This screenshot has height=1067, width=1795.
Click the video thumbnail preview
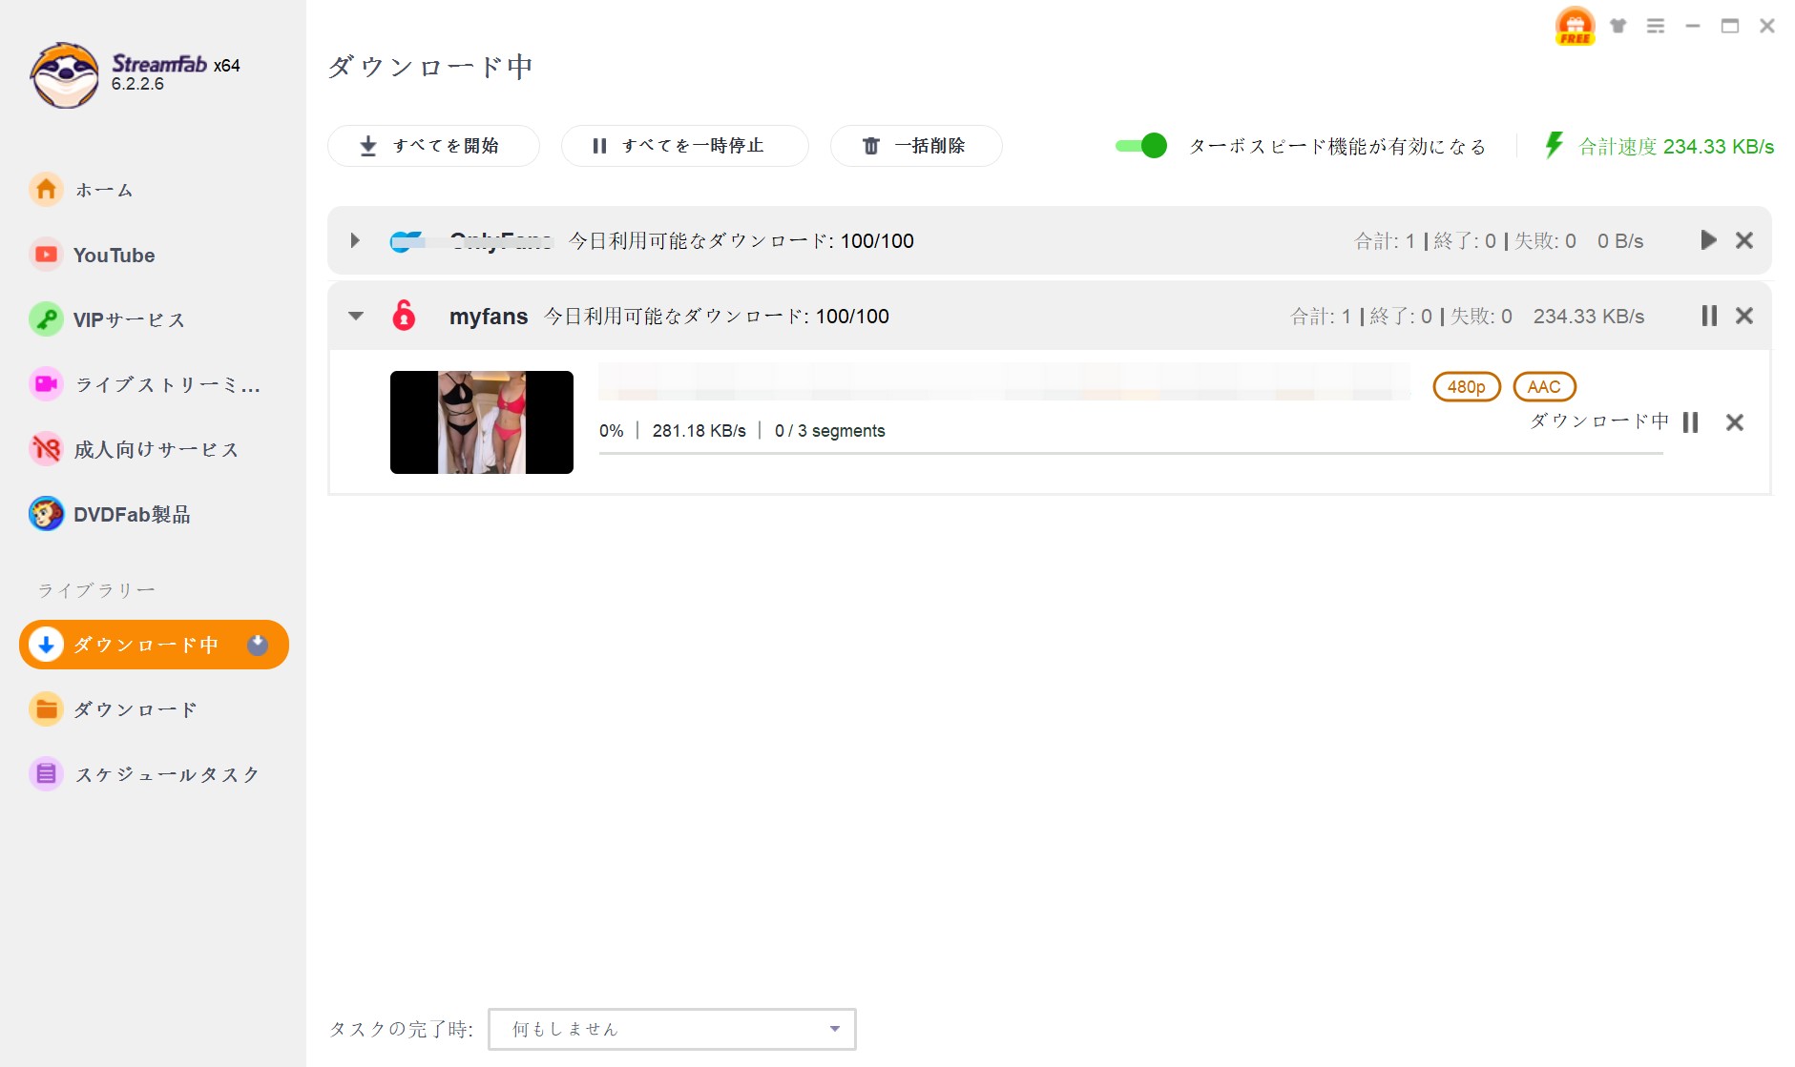[x=482, y=422]
